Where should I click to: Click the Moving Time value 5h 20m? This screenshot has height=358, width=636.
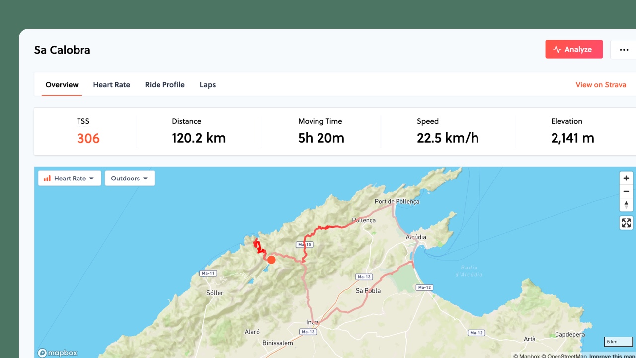pos(321,138)
